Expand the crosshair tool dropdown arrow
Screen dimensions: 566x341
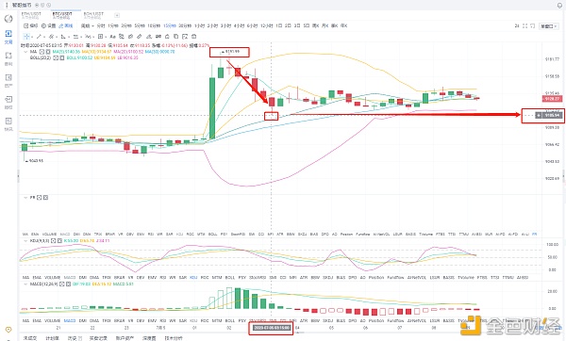click(x=32, y=37)
